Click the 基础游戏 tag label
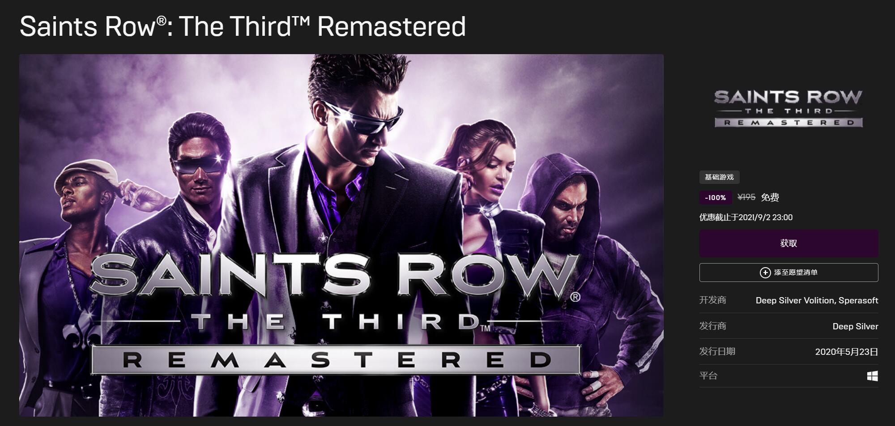Screen dimensions: 895x426 pyautogui.click(x=719, y=177)
